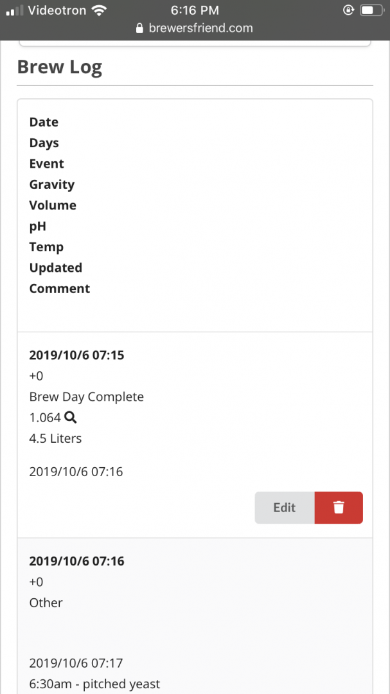Click the Brew Day Complete event text
The image size is (390, 694).
click(86, 396)
